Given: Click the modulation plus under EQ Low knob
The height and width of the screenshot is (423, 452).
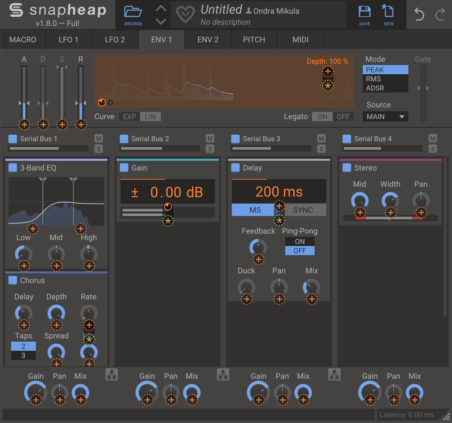Looking at the screenshot, I should [24, 266].
